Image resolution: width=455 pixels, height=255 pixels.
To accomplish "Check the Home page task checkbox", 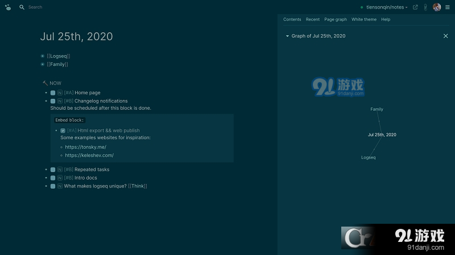I will [53, 93].
